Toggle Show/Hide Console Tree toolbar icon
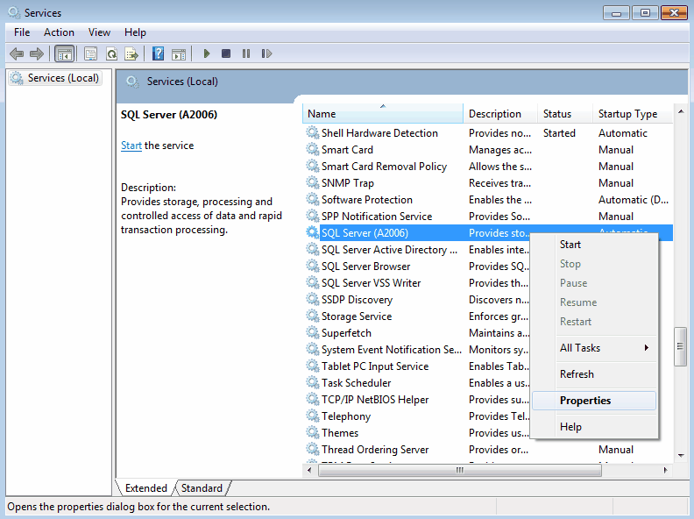The width and height of the screenshot is (694, 519). pyautogui.click(x=65, y=54)
